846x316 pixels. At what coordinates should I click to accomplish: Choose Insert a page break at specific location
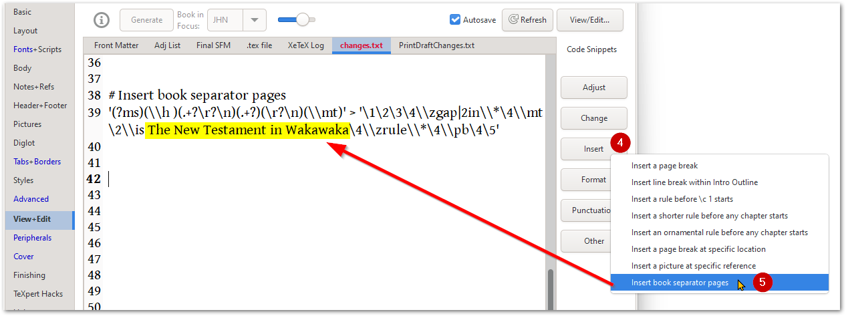coord(720,249)
